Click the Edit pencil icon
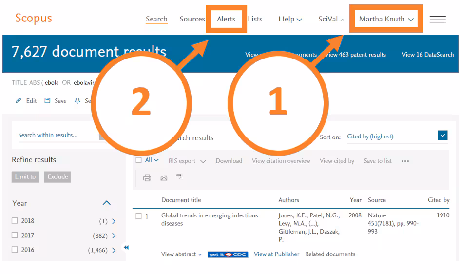The image size is (460, 274). (x=19, y=101)
